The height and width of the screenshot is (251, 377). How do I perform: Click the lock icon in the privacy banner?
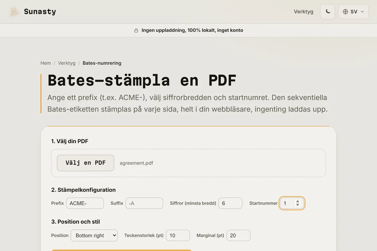coord(136,30)
